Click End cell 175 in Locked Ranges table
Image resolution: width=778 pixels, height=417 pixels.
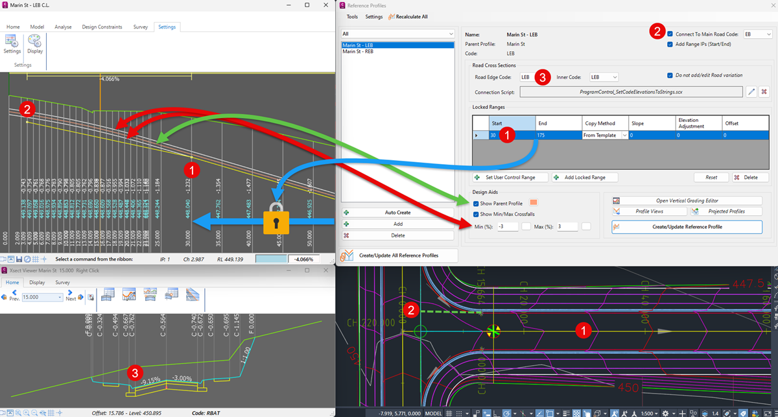point(558,135)
